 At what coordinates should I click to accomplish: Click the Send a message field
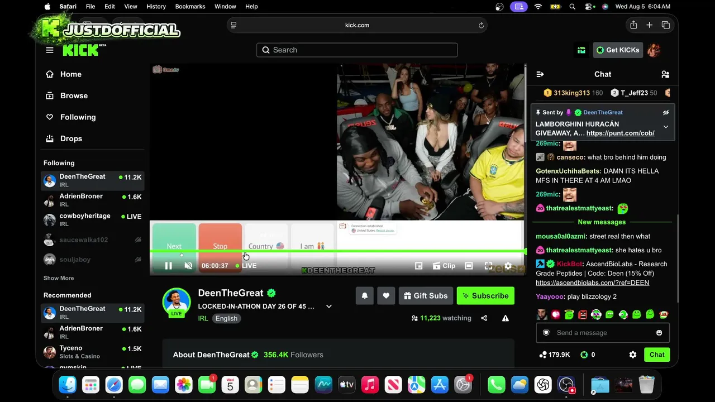(603, 333)
